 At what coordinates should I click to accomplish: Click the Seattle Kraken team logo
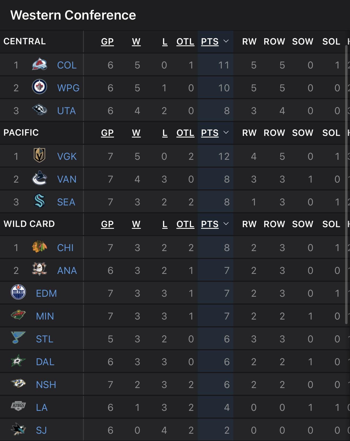(39, 201)
